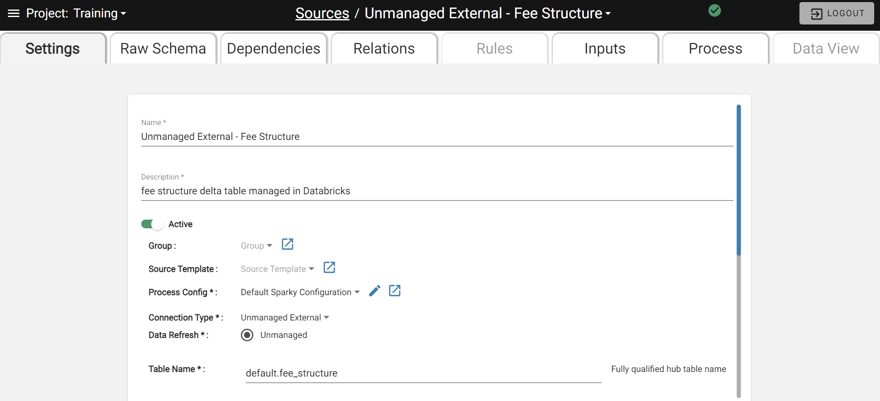This screenshot has width=880, height=401.
Task: Open Group in new window icon
Action: pyautogui.click(x=287, y=244)
